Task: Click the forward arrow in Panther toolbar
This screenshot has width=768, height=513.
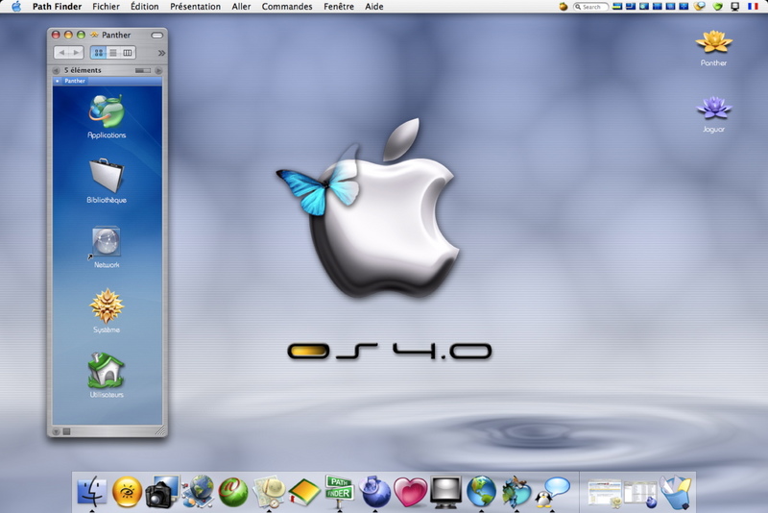Action: pyautogui.click(x=76, y=53)
